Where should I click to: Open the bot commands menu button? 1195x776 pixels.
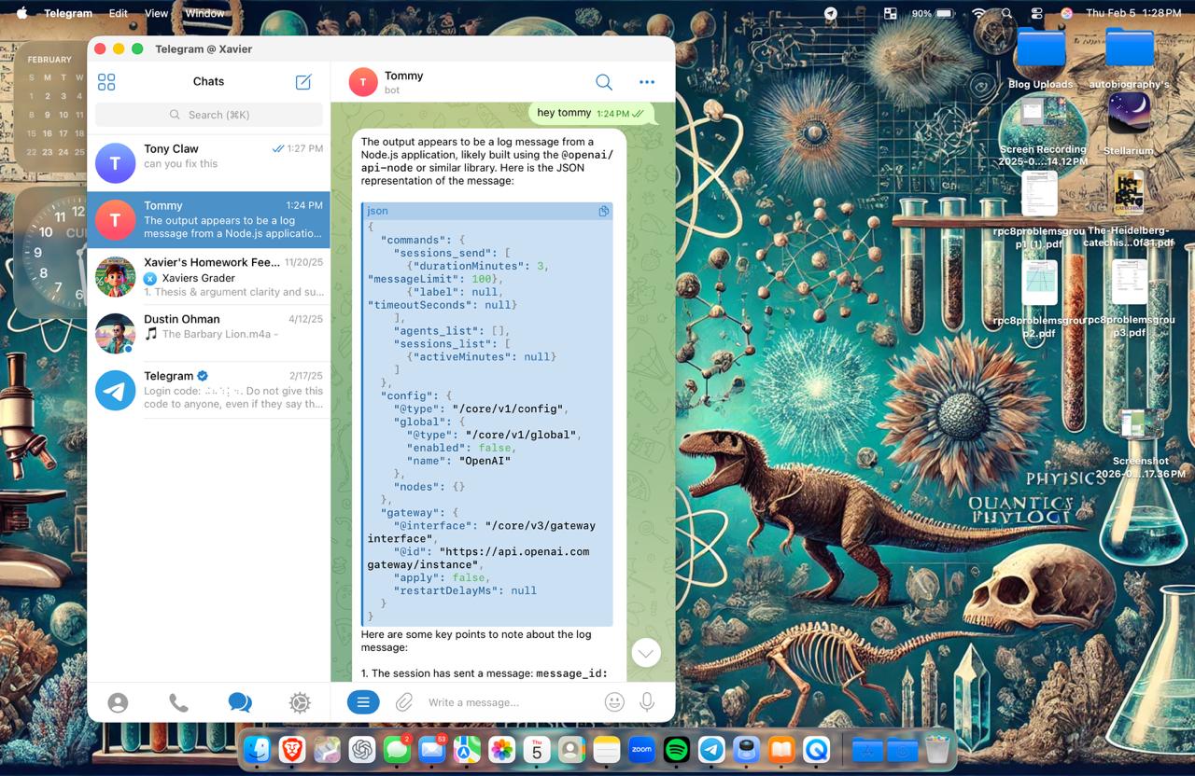click(363, 702)
